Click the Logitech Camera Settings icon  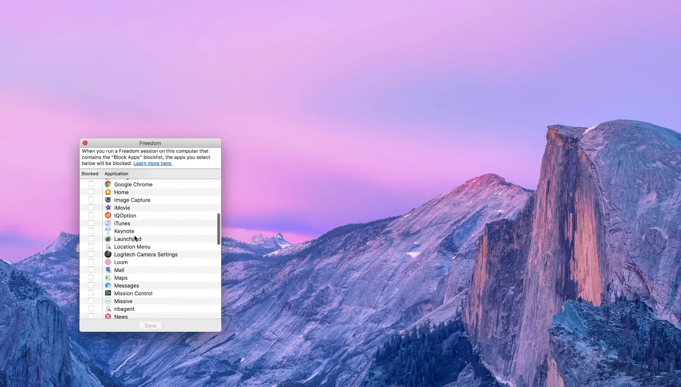click(x=108, y=255)
